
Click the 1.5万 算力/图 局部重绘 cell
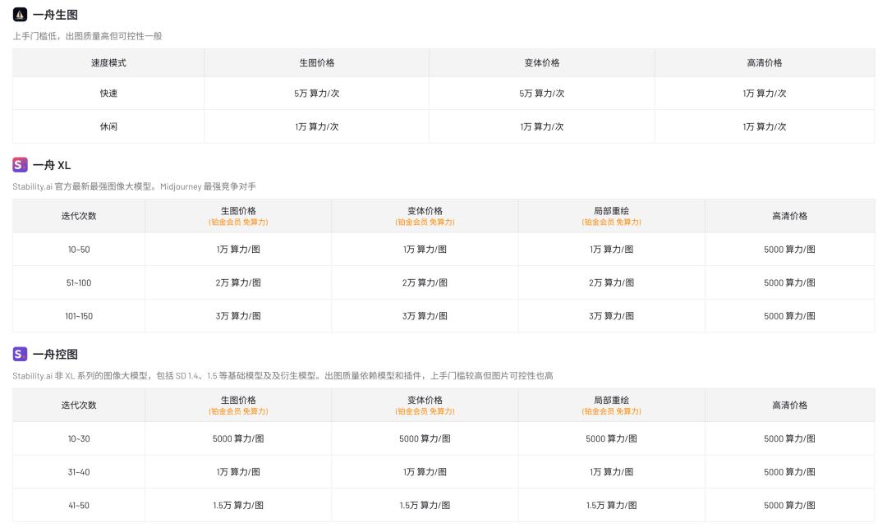coord(611,506)
